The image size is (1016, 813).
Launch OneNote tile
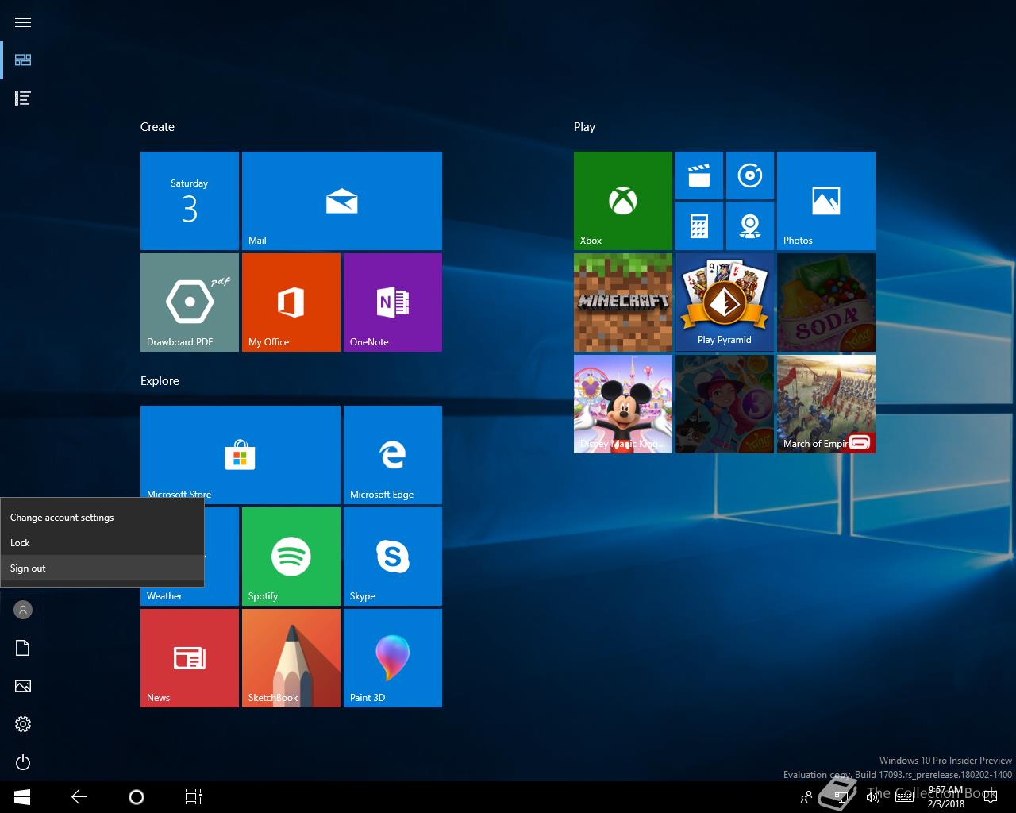click(392, 302)
